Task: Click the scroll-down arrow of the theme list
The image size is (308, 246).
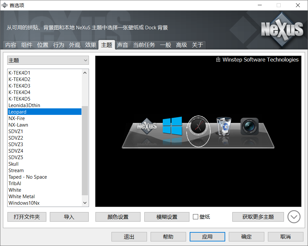Action: coord(85,202)
